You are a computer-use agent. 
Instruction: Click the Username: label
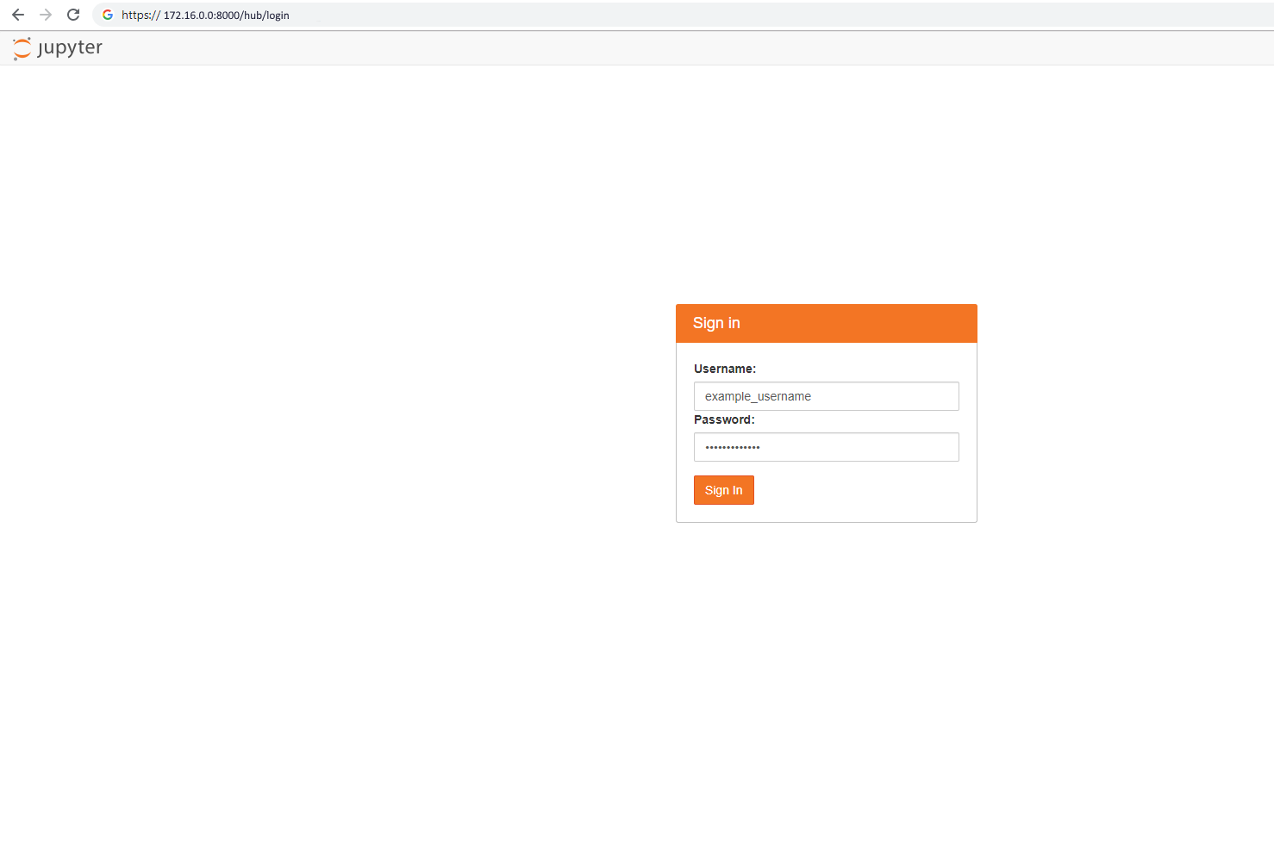click(725, 368)
